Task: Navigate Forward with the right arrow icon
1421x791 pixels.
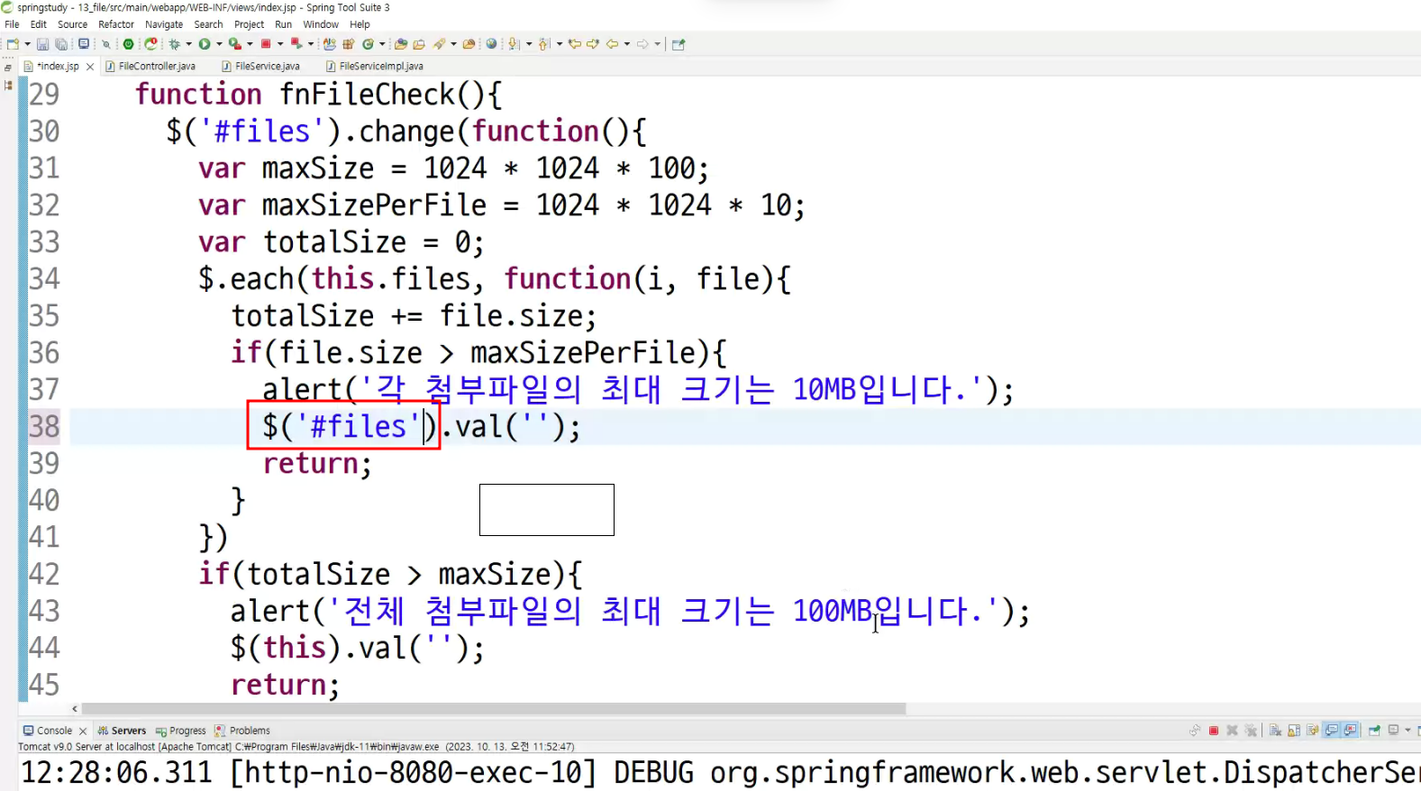Action: (642, 43)
